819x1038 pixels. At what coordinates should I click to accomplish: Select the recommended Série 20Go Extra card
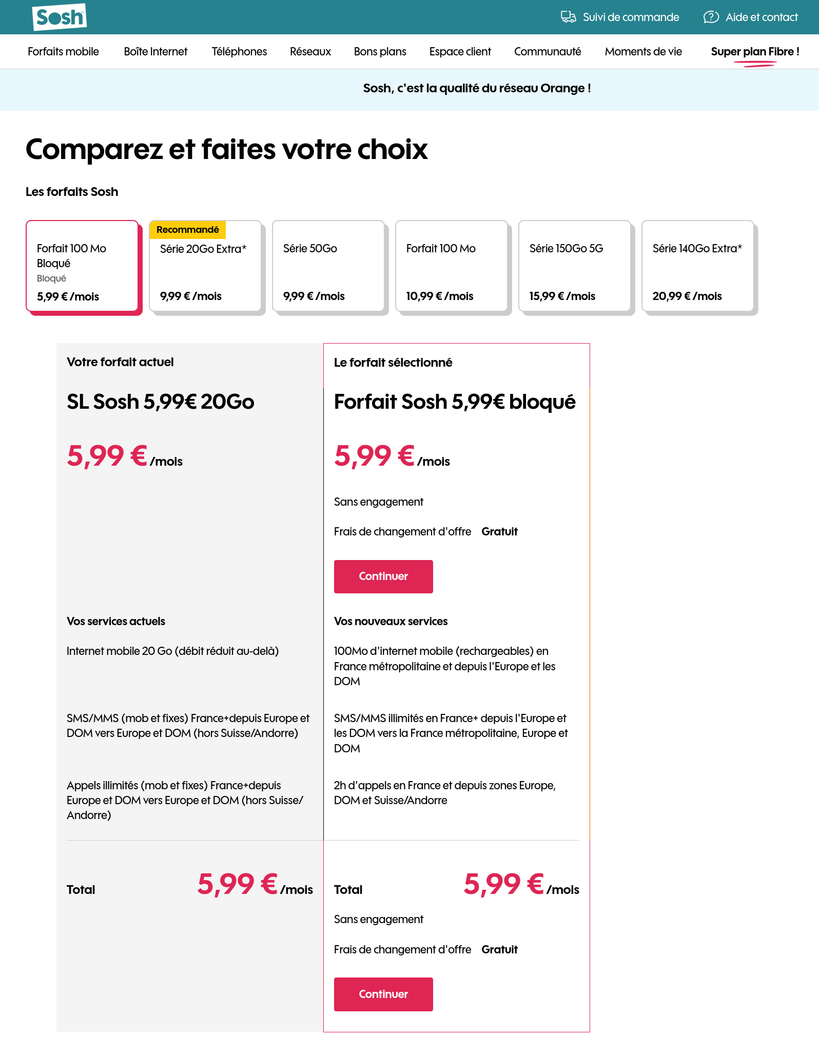click(205, 266)
